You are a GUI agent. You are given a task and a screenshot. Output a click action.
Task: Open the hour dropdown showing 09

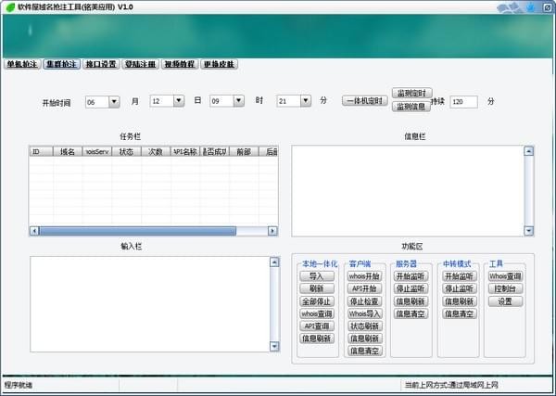click(x=239, y=101)
